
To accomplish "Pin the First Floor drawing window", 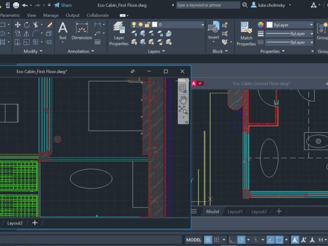I will 133,71.
